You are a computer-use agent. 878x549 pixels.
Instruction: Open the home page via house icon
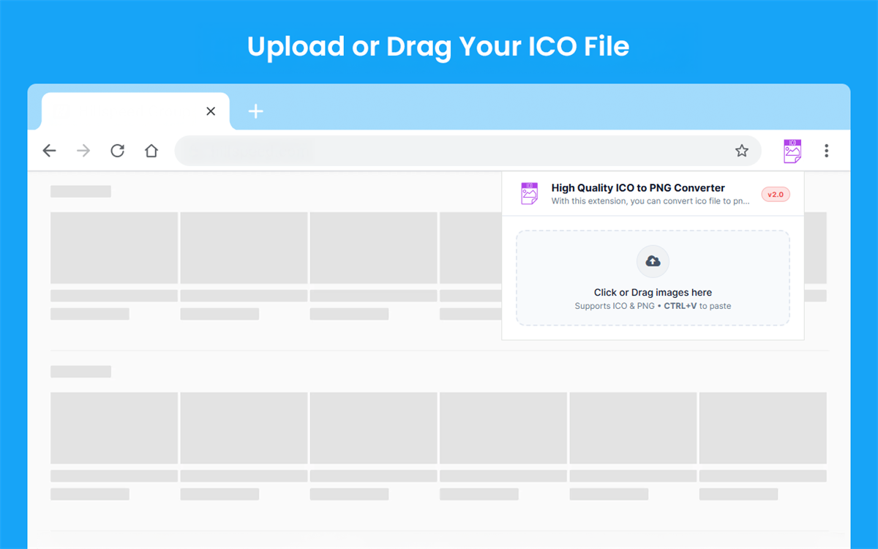(151, 151)
